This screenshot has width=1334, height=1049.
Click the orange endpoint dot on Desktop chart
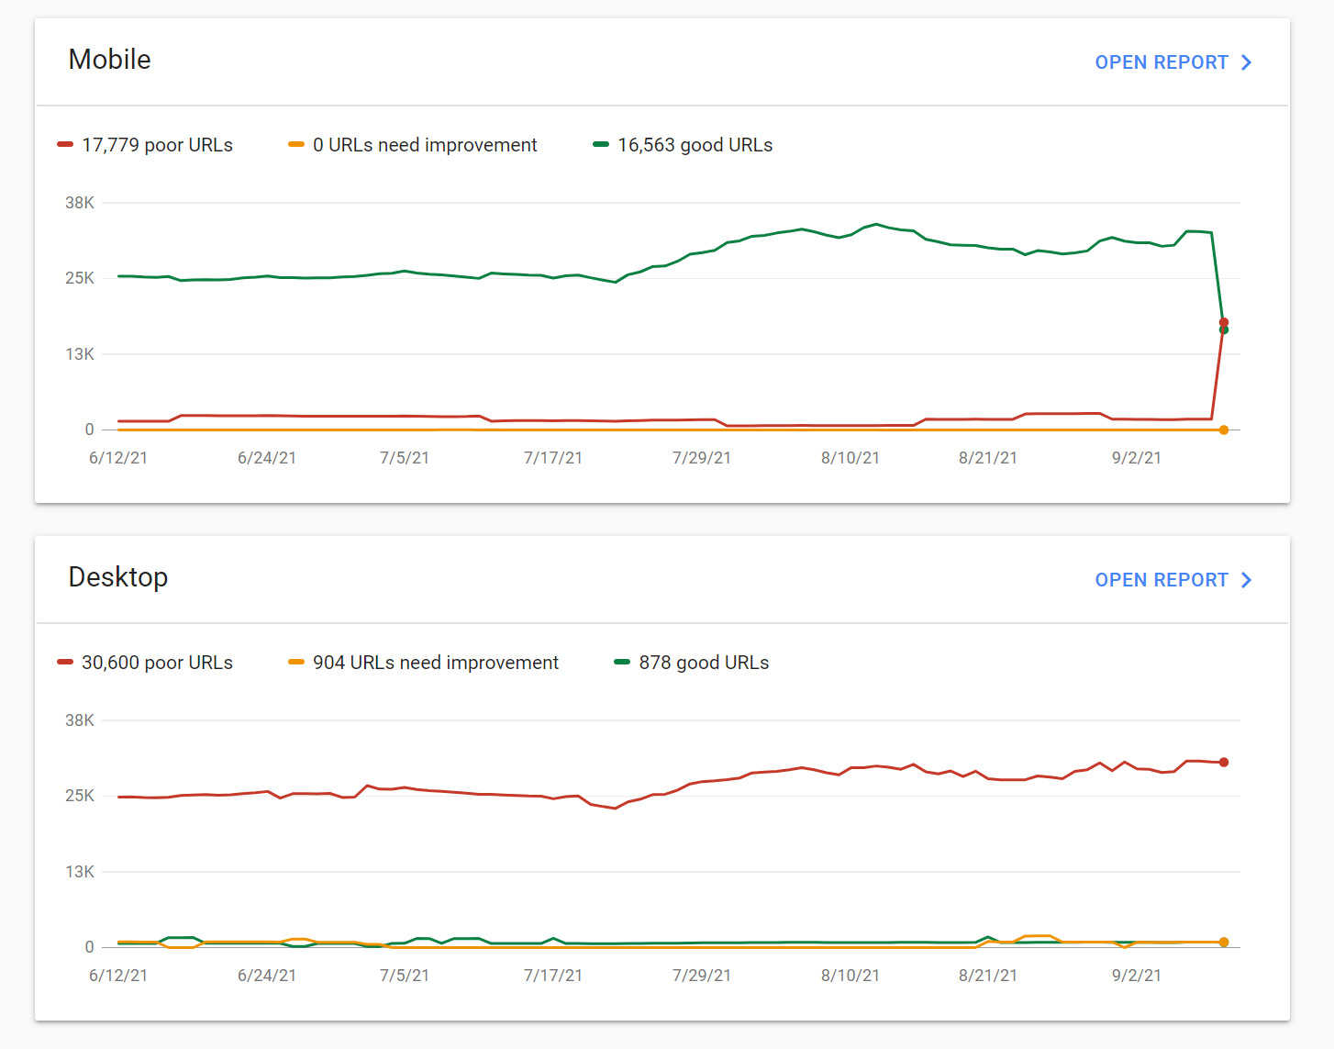(x=1224, y=943)
